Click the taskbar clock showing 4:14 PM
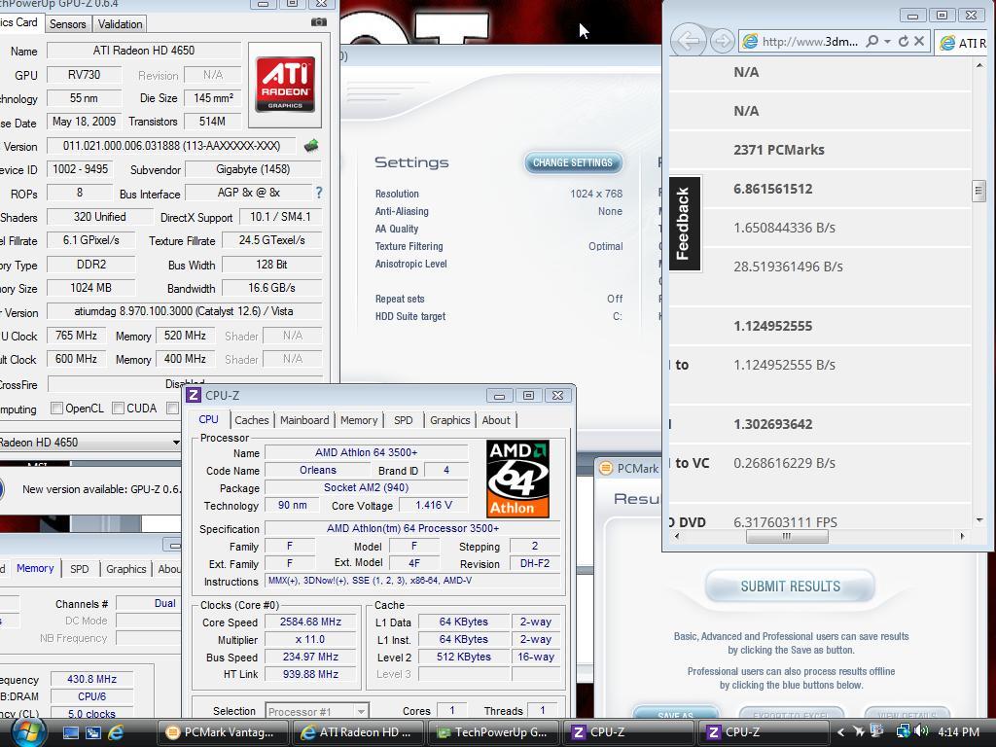Image resolution: width=996 pixels, height=747 pixels. click(x=958, y=732)
